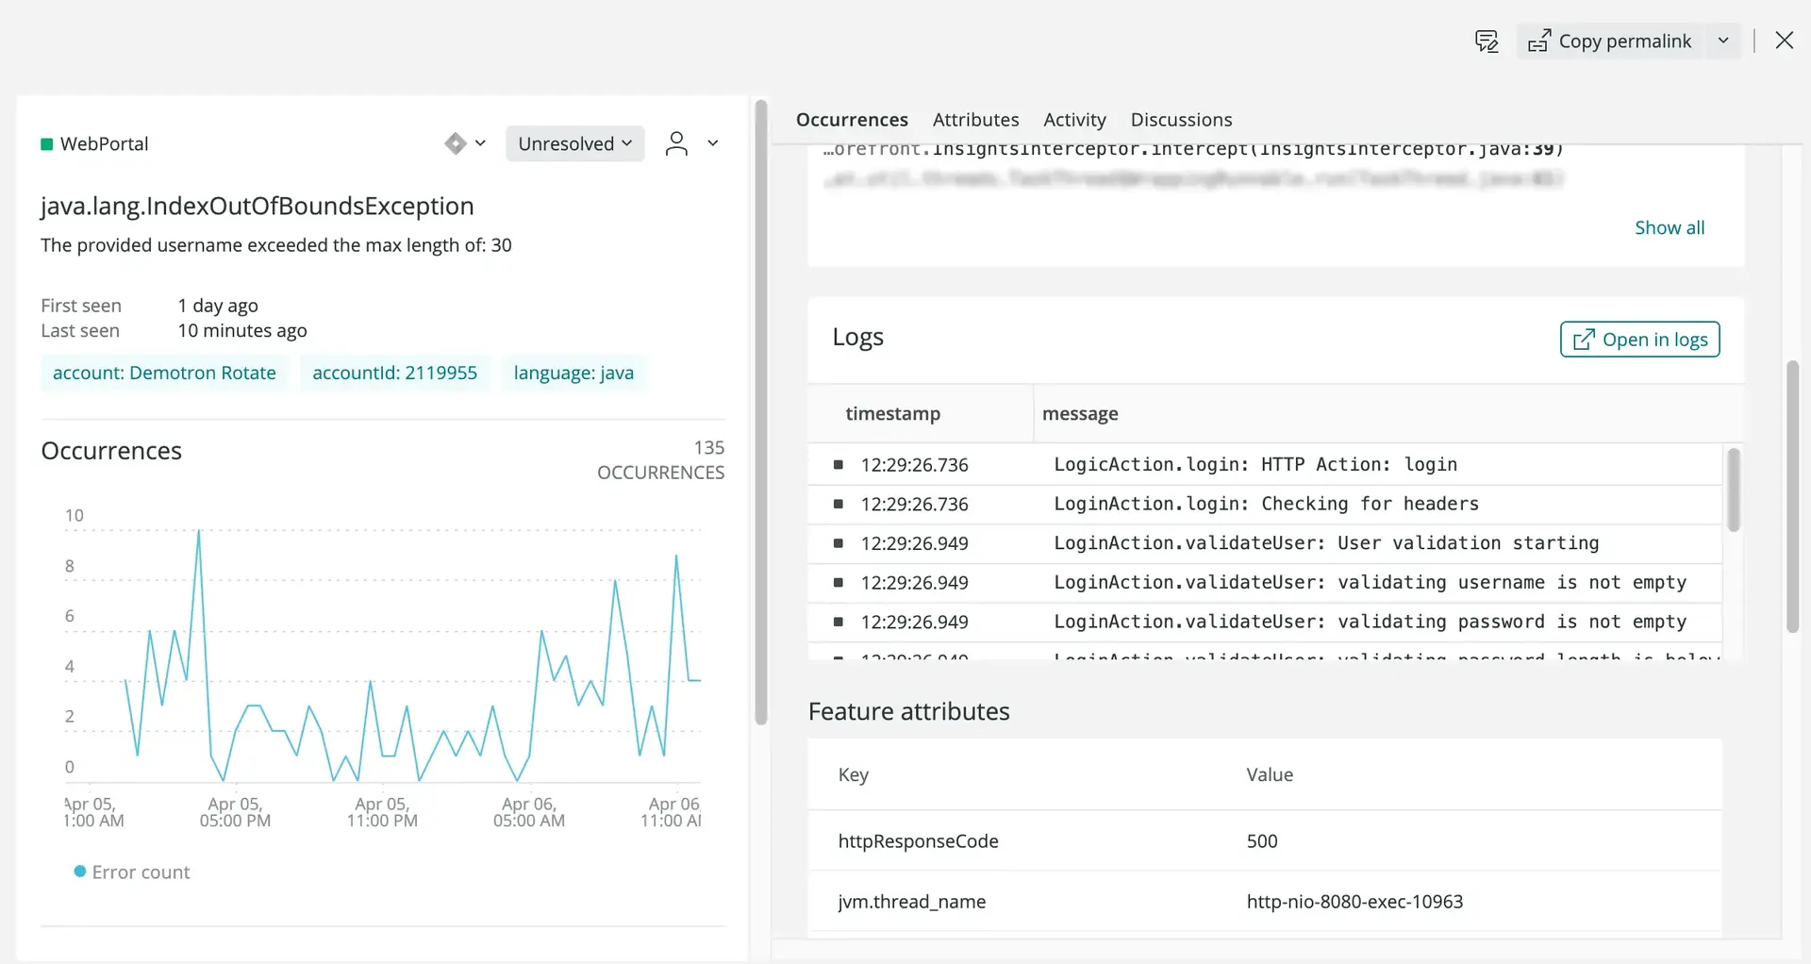Click the feedback comment icon
Screen dimensions: 1811x964
click(1487, 41)
